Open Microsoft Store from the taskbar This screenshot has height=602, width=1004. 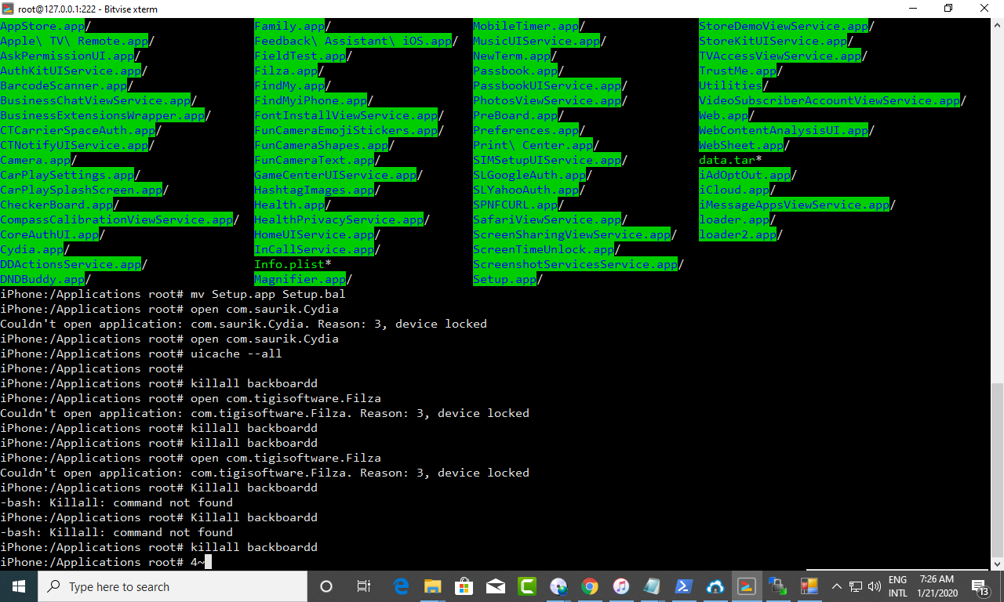[x=464, y=586]
